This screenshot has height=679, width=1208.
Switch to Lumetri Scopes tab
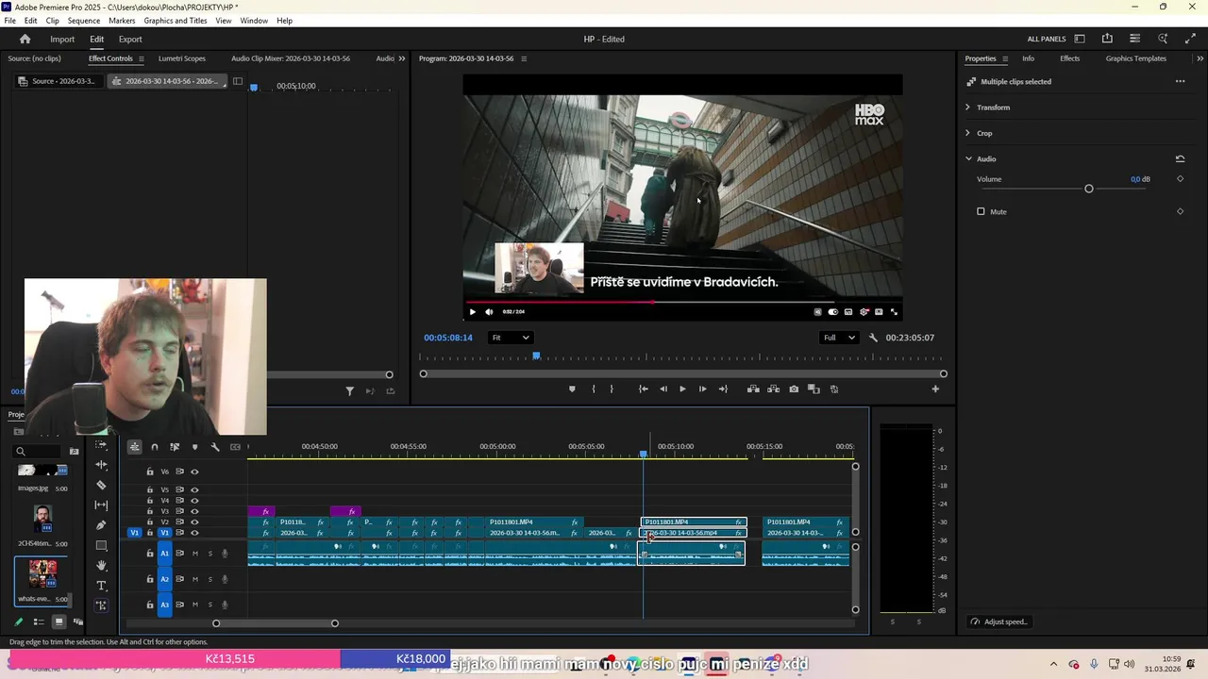(x=181, y=58)
